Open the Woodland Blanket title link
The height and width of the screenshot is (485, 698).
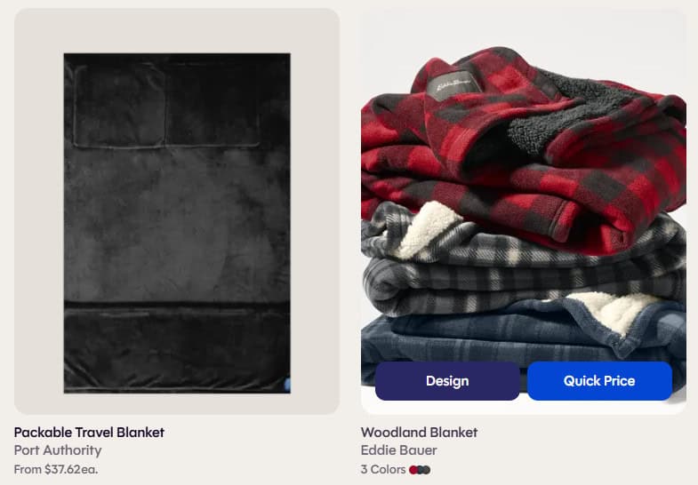point(419,432)
